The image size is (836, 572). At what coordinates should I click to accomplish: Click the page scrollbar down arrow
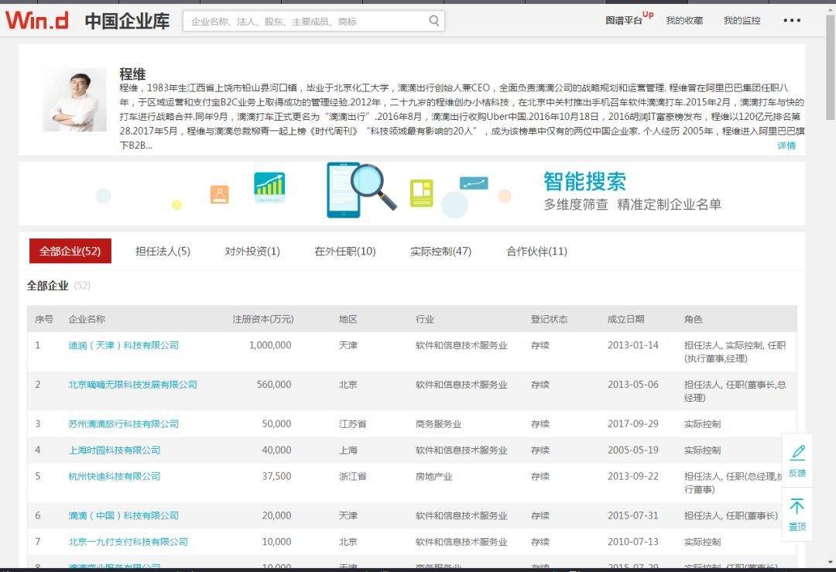(831, 562)
